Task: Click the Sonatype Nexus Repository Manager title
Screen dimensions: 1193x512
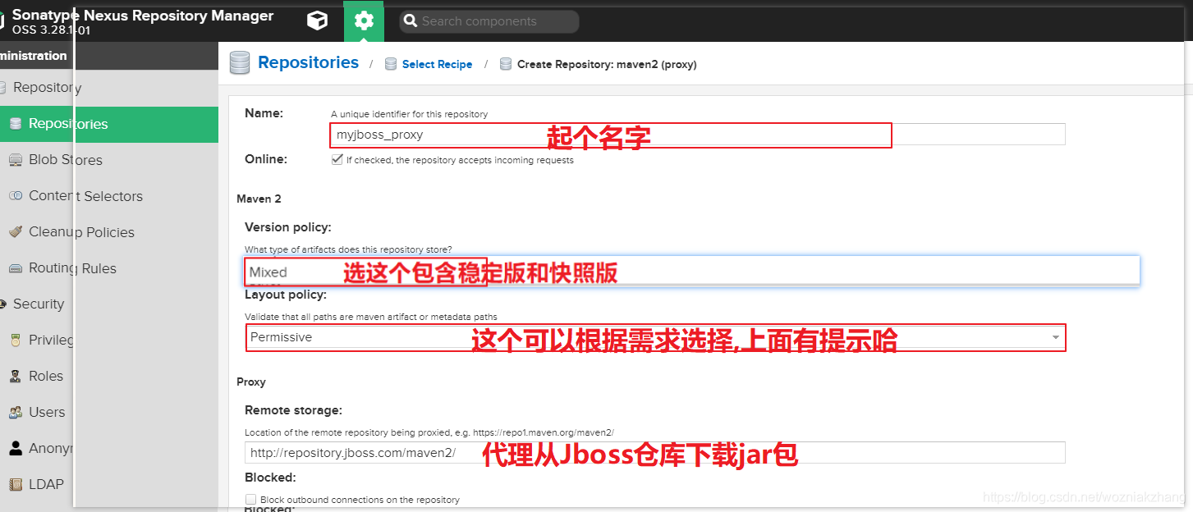Action: pos(143,16)
